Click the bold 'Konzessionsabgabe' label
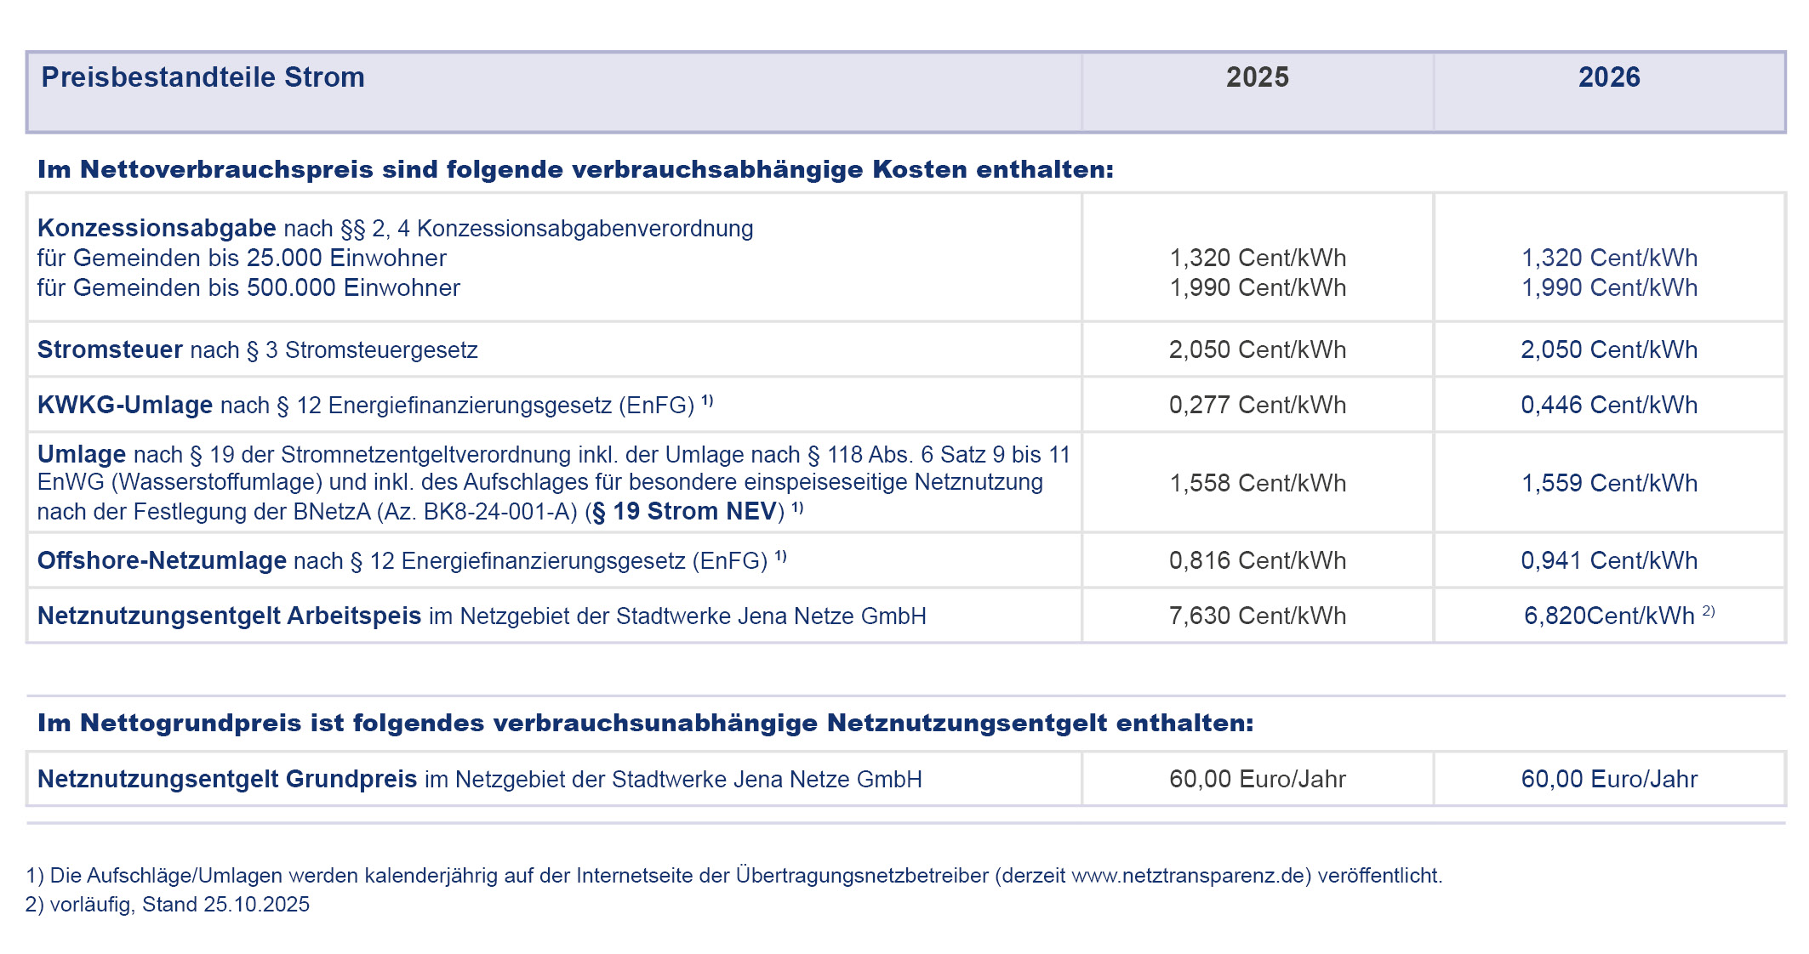The image size is (1809, 954). pyautogui.click(x=157, y=228)
